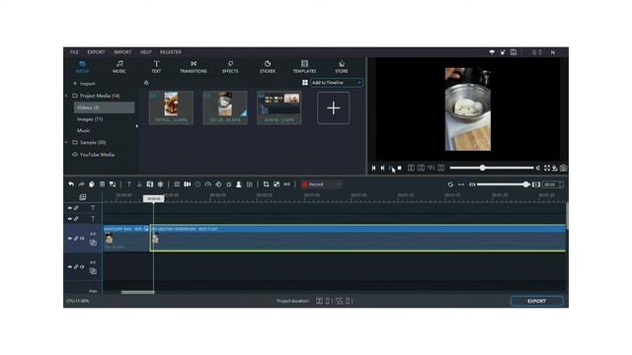
Task: Click the Record button
Action: (317, 184)
